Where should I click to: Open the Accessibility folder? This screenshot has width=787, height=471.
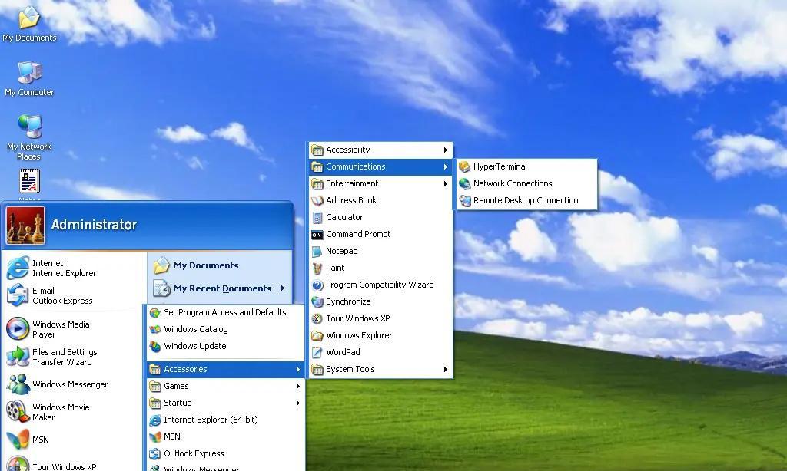click(x=380, y=150)
